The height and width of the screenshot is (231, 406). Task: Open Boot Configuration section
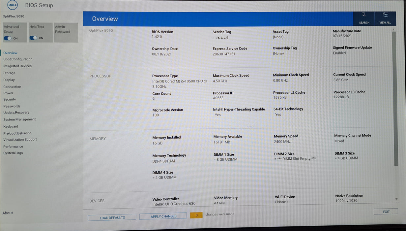(18, 59)
